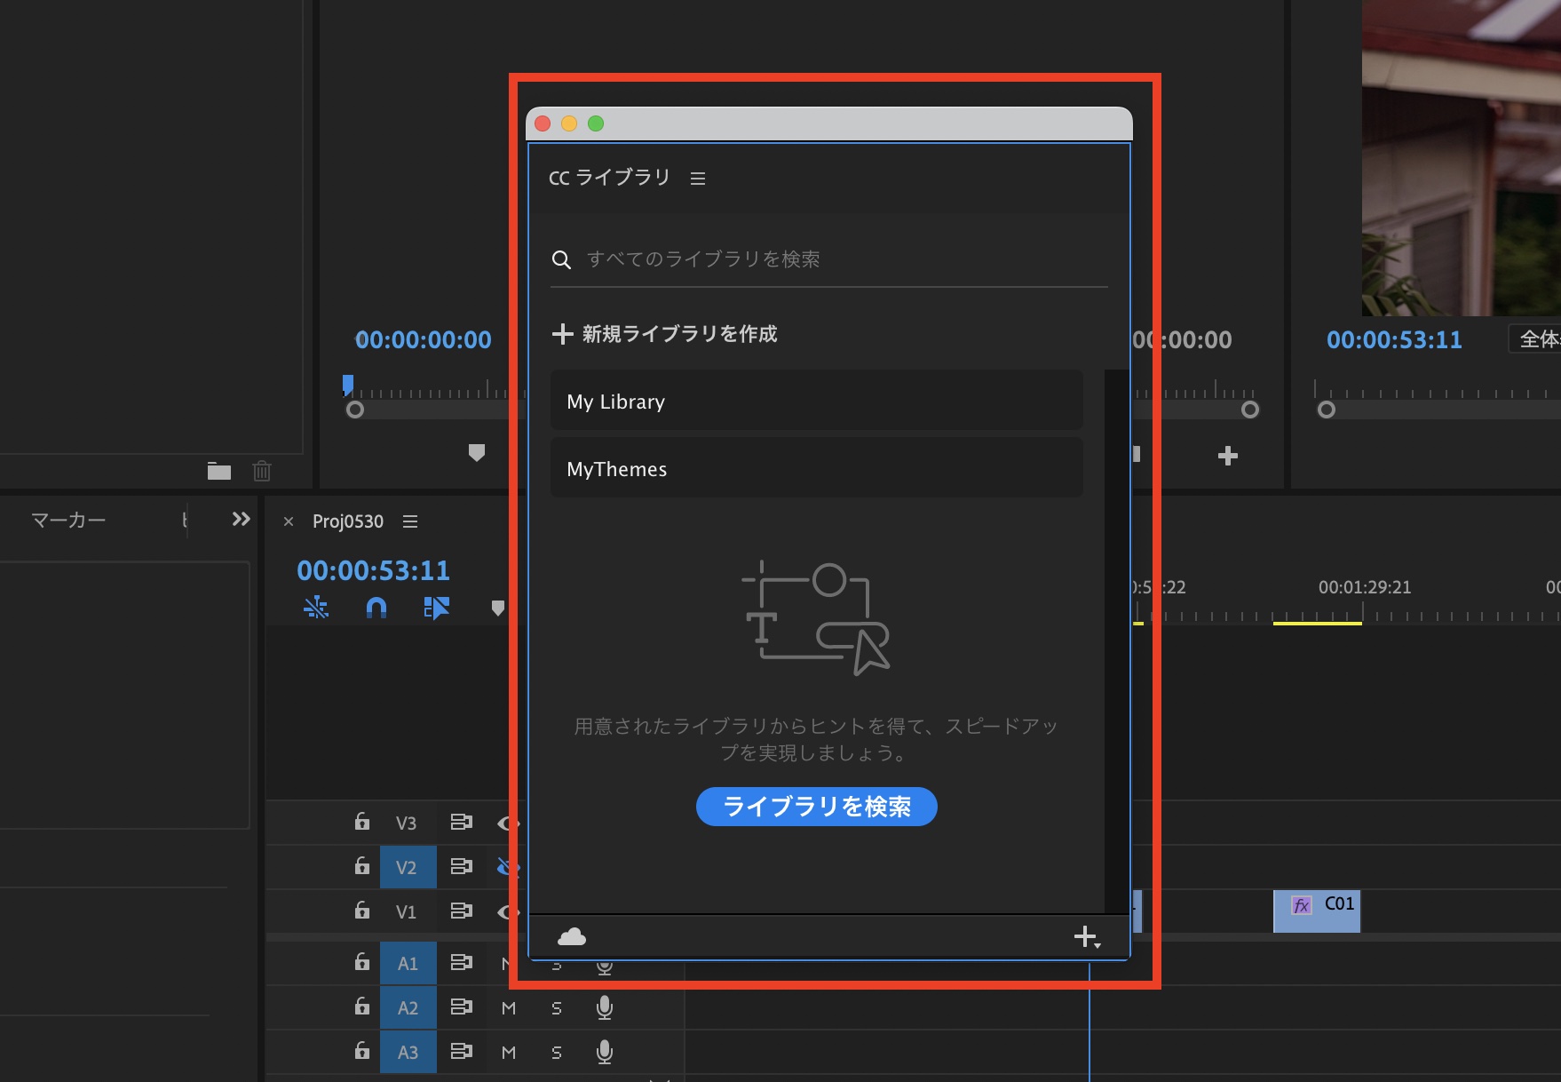Click the new bin folder icon
Screen dimensions: 1561x1082
tap(218, 471)
